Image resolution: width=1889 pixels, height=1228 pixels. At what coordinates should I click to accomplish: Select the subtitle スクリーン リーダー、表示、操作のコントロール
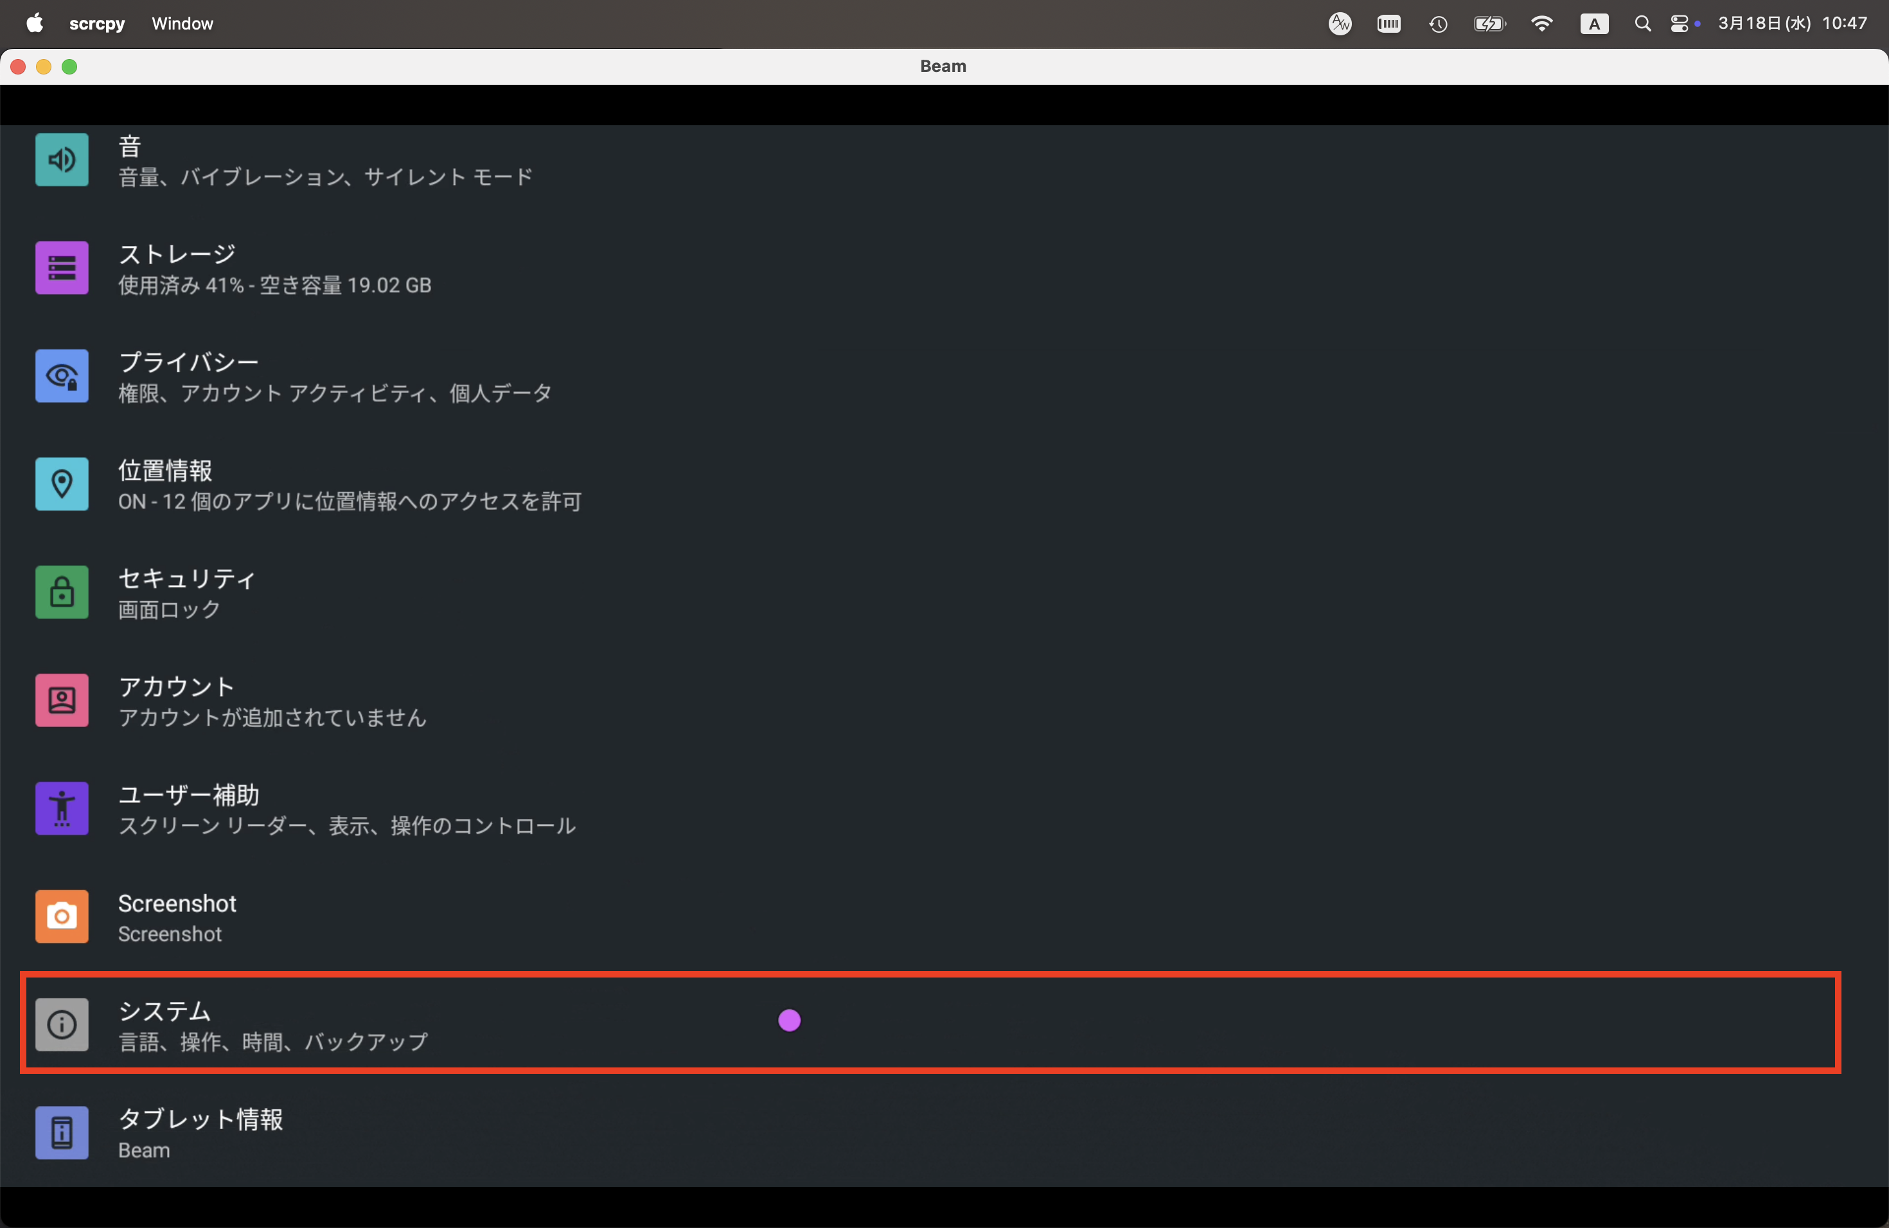[347, 826]
